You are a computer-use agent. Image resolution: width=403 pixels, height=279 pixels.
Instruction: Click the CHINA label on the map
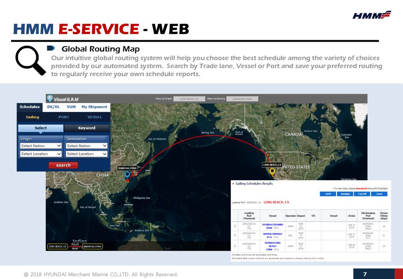[x=102, y=175]
